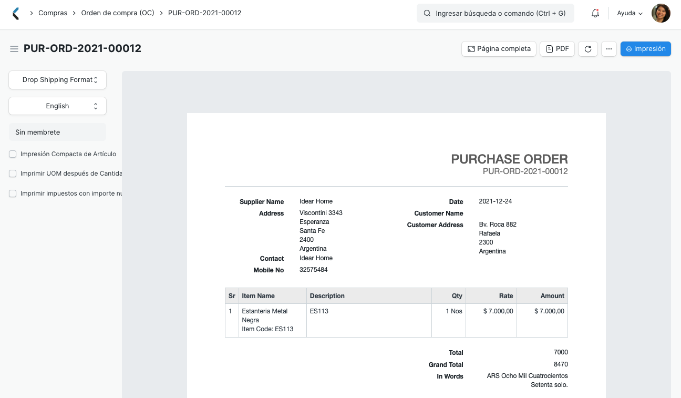This screenshot has height=398, width=681.
Task: Toggle Imprimir impuestos con importe nulo
Action: click(x=13, y=193)
